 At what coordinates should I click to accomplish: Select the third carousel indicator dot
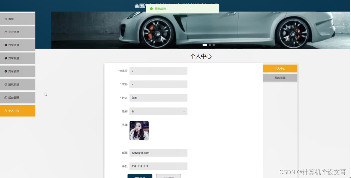(x=214, y=45)
